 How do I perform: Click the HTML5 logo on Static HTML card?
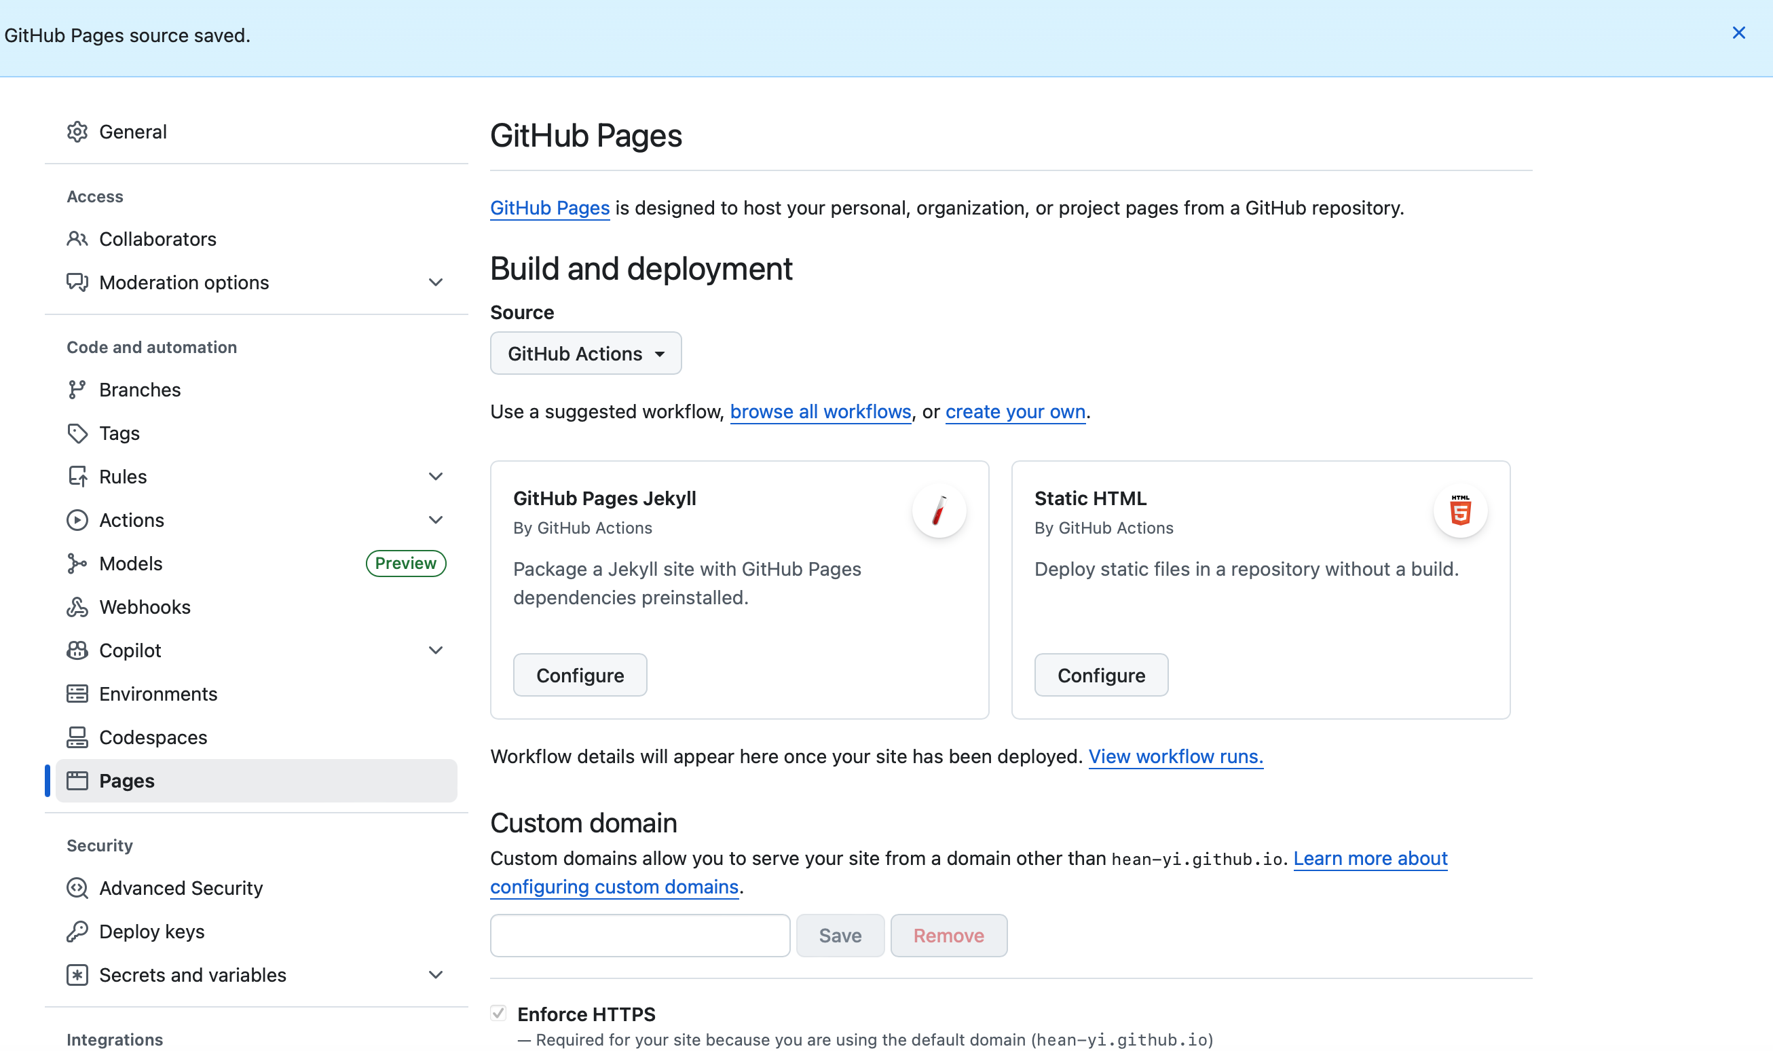[1460, 511]
